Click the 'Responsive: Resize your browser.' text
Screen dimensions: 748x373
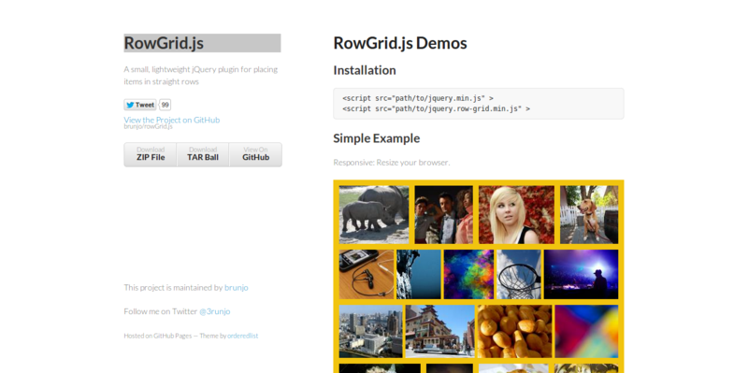[391, 162]
